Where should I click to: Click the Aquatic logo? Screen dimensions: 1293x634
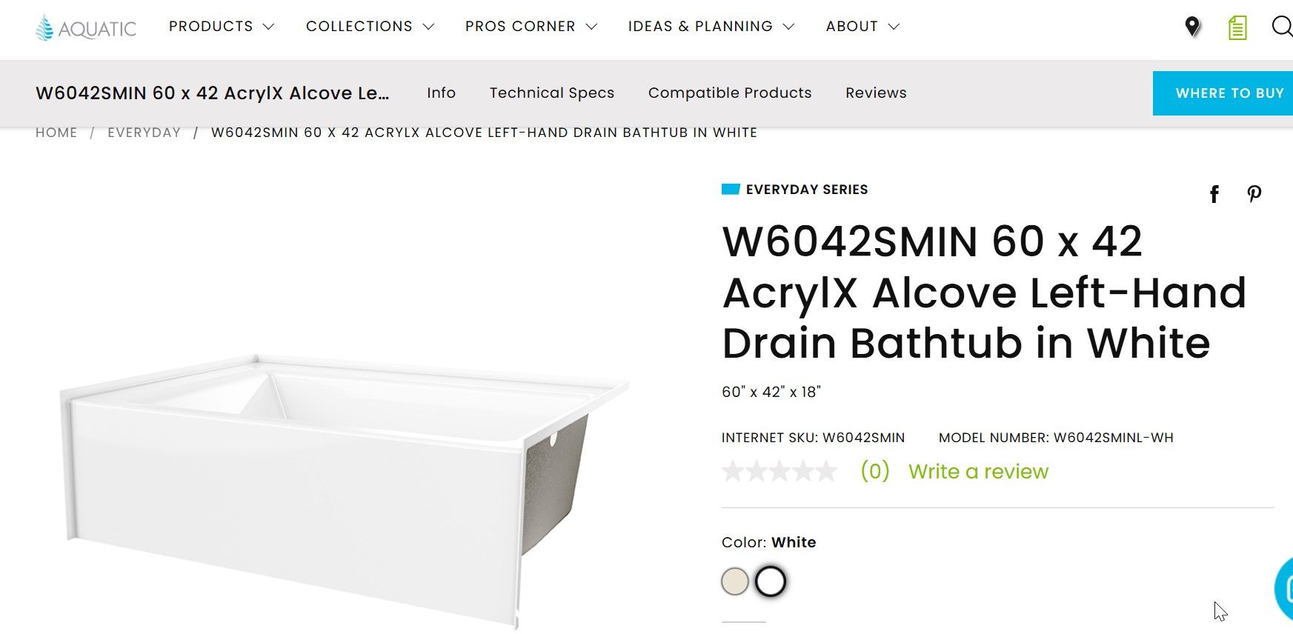(86, 27)
